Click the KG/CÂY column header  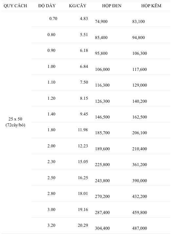(78, 6)
